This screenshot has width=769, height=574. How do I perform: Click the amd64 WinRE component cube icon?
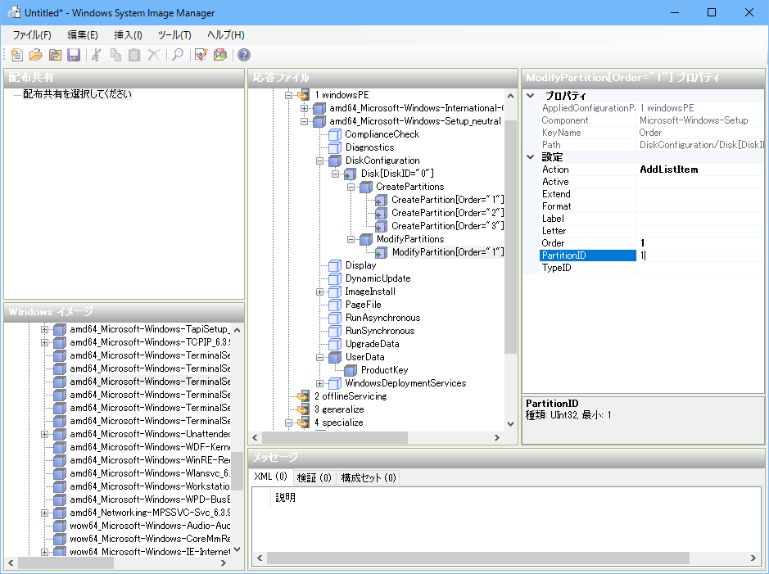pos(60,460)
